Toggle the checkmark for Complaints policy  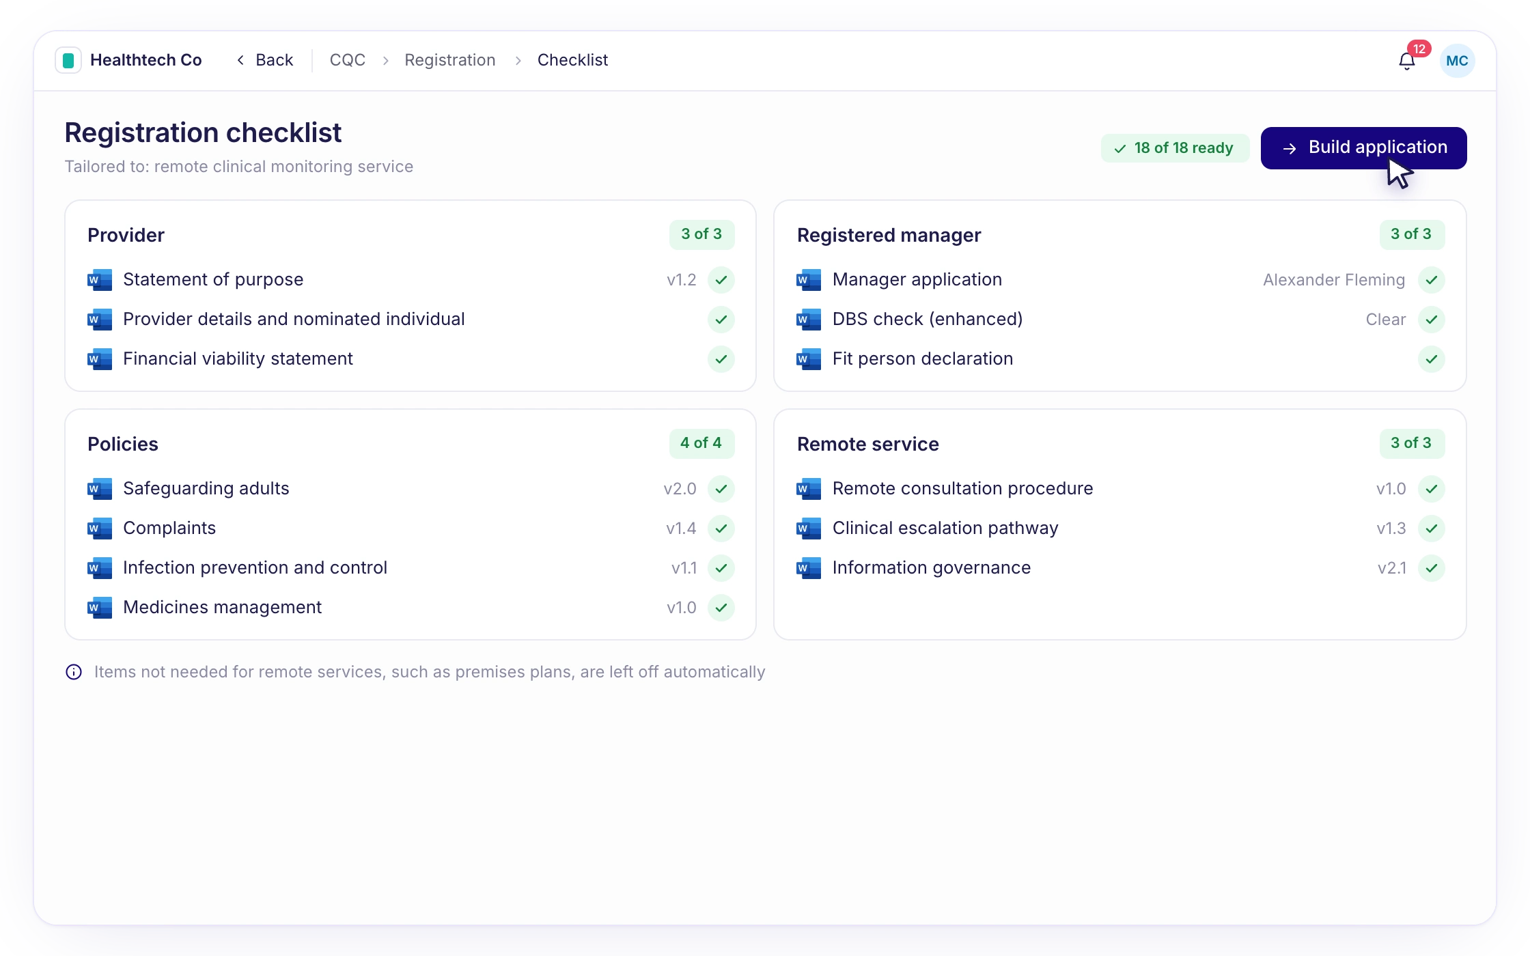pyautogui.click(x=721, y=529)
